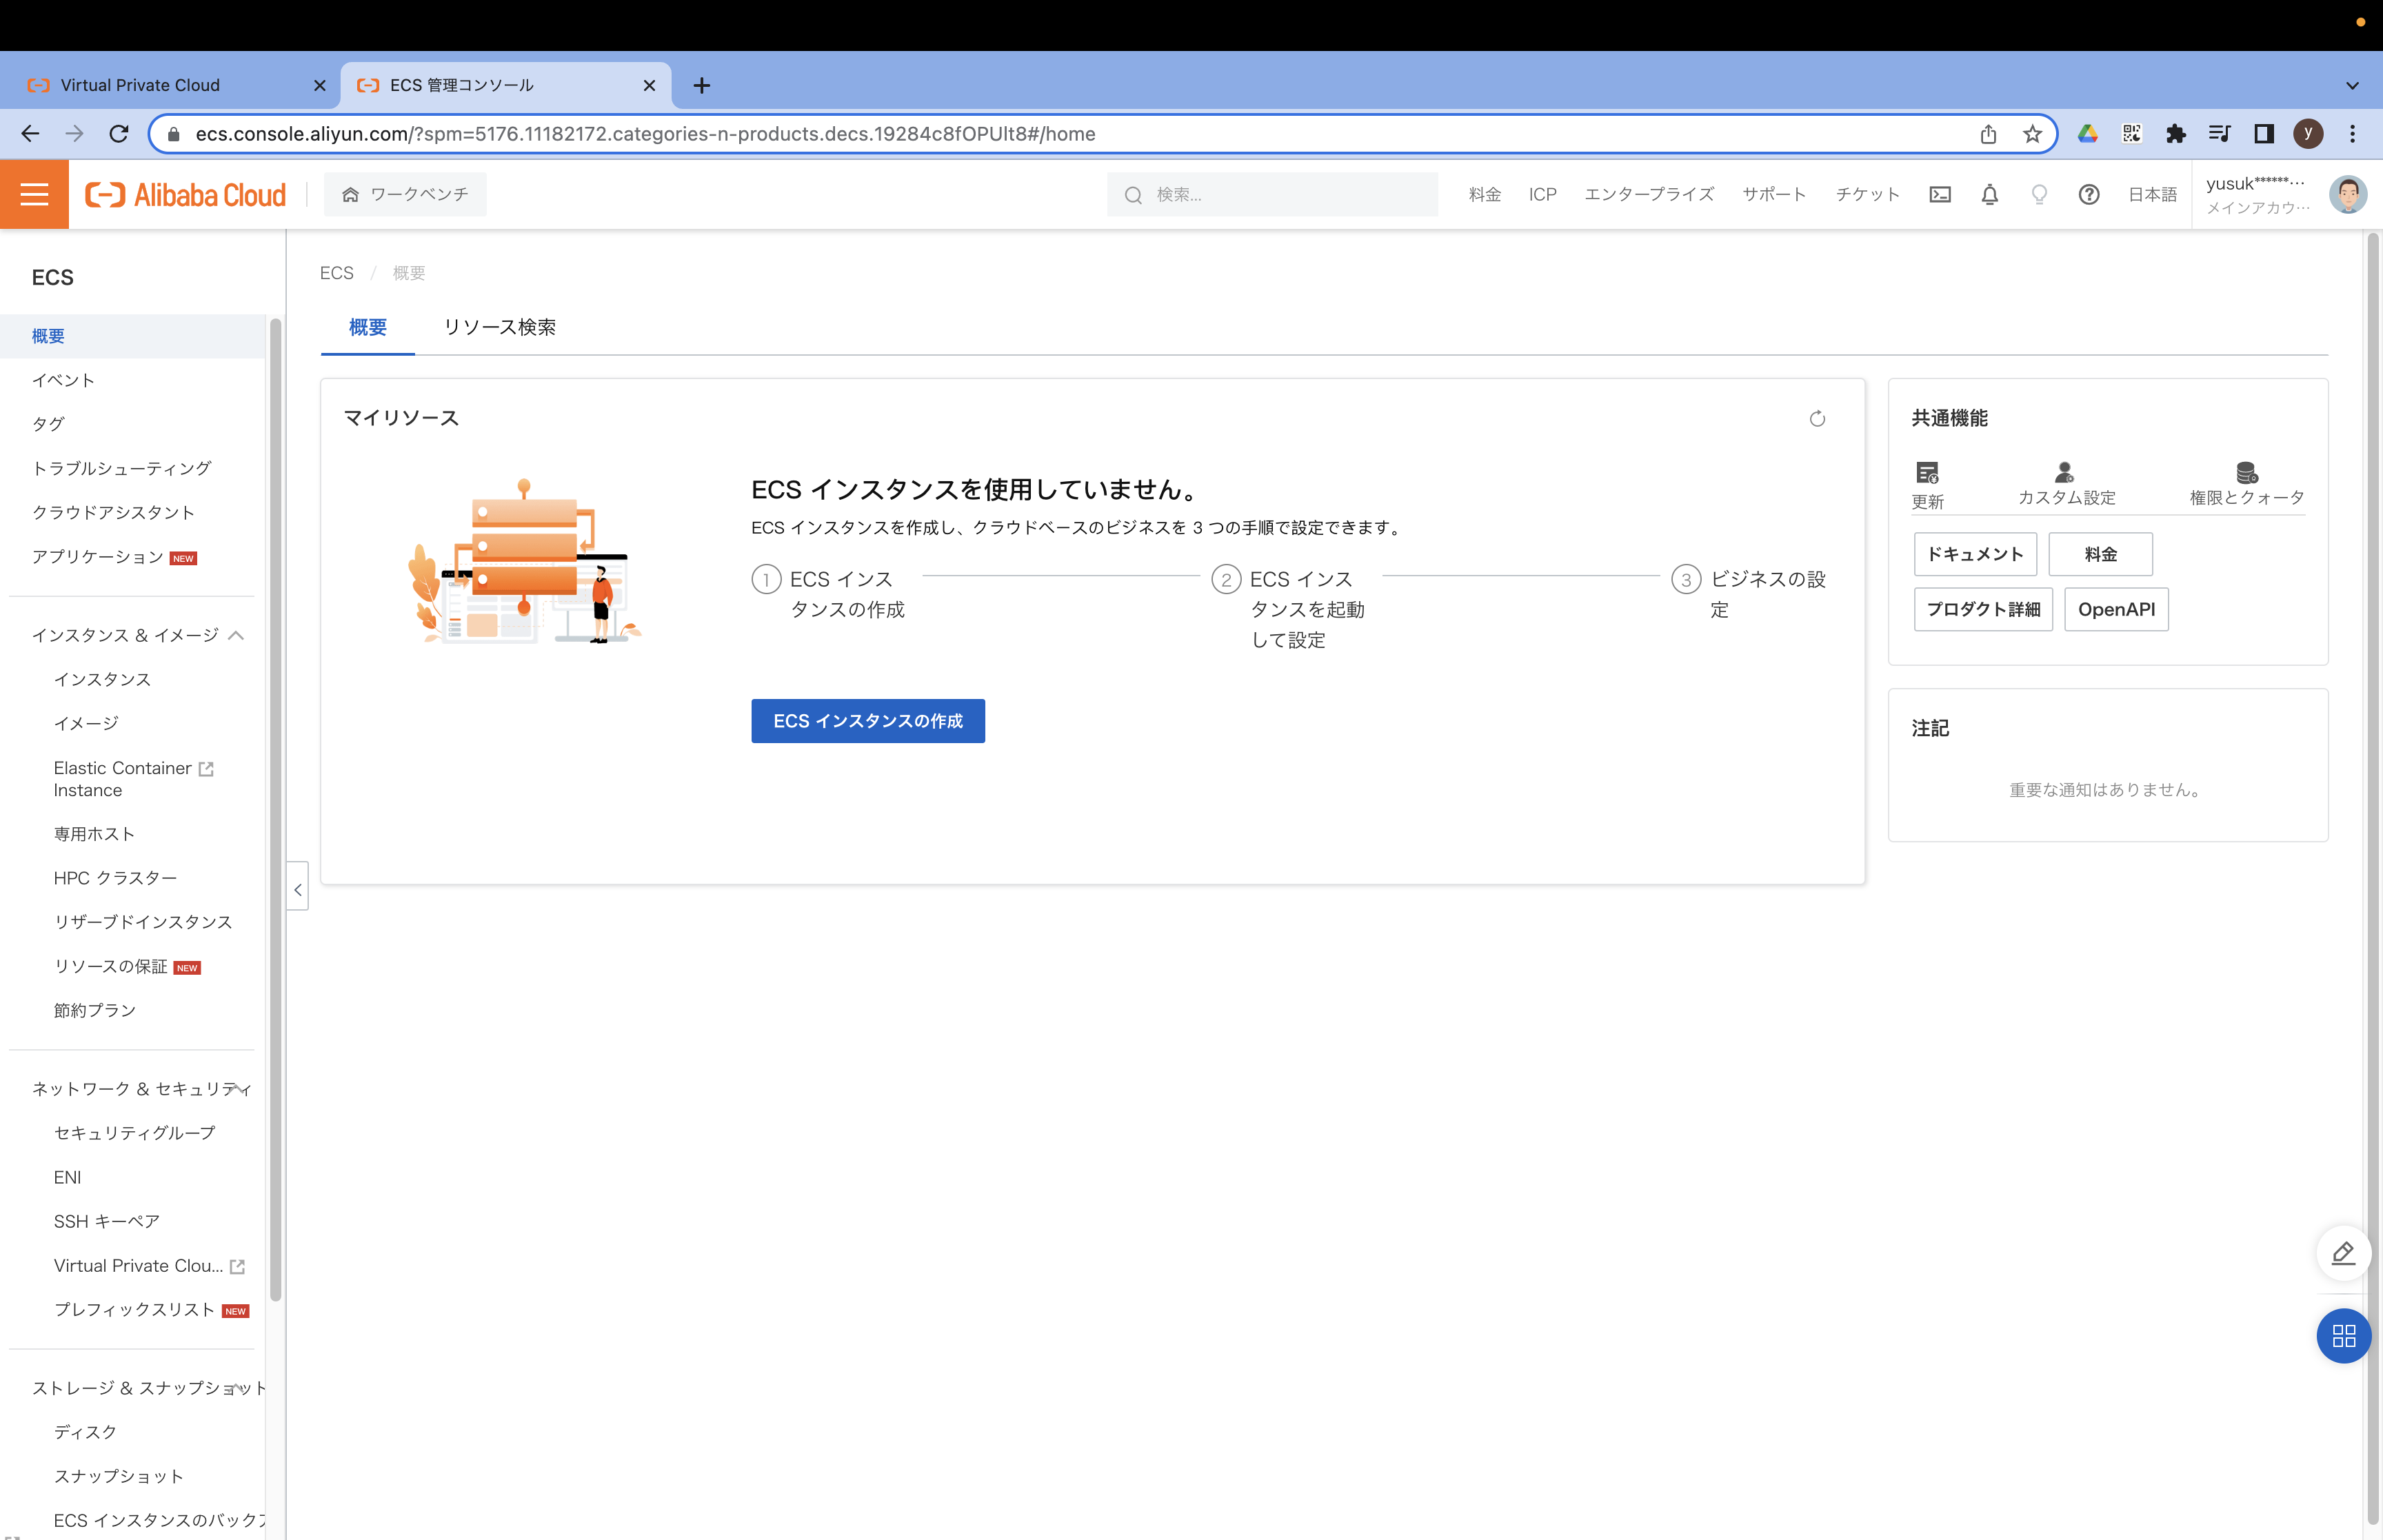This screenshot has width=2383, height=1540.
Task: Click the Alibaba Cloud logo
Action: (x=184, y=193)
